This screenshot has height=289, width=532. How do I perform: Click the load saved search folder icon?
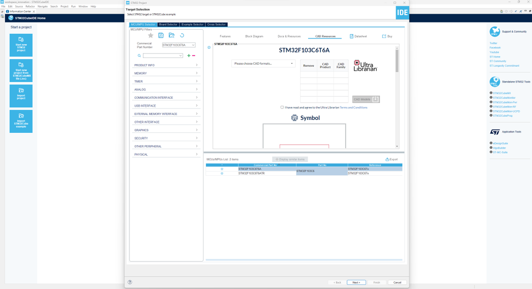(x=172, y=35)
